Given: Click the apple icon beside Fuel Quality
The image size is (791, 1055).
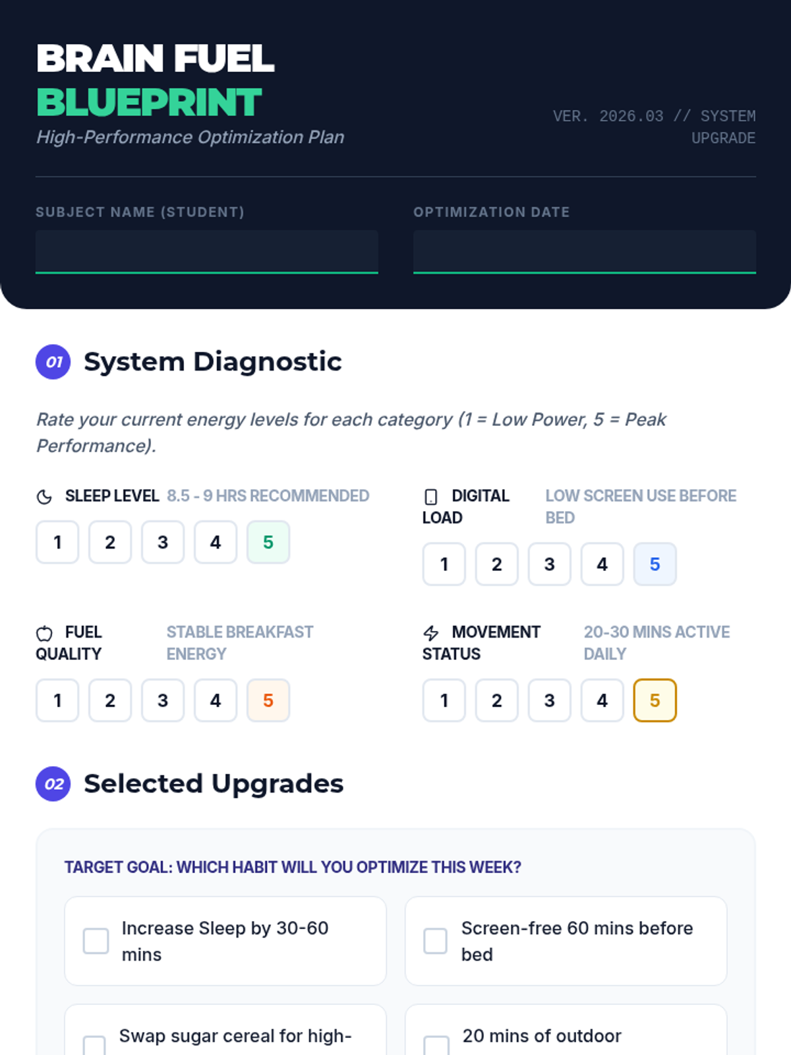Looking at the screenshot, I should tap(44, 633).
